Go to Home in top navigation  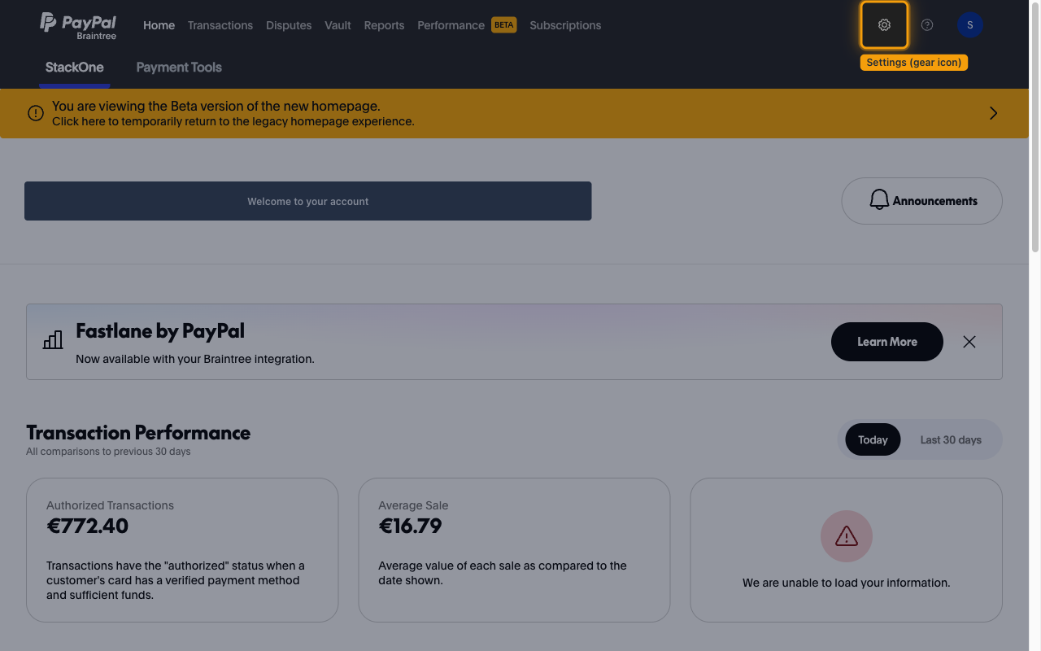pyautogui.click(x=159, y=25)
